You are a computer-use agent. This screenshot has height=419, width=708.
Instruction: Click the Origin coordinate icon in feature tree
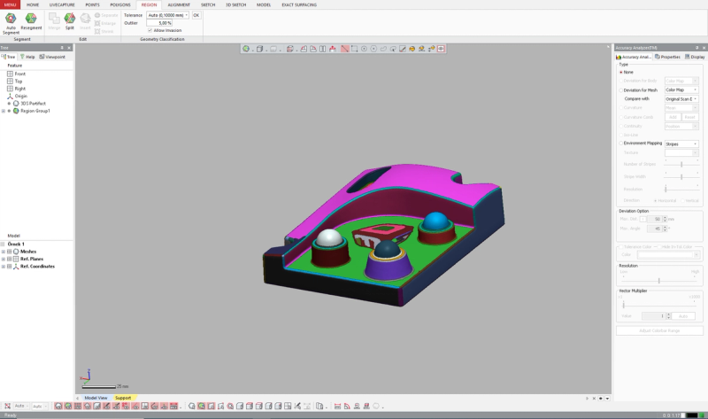[x=10, y=97]
